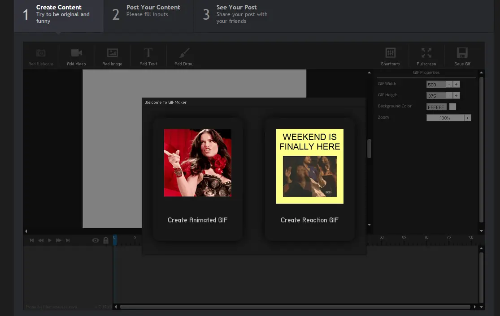Viewport: 500px width, 316px height.
Task: Fast forward the timeline
Action: click(59, 240)
